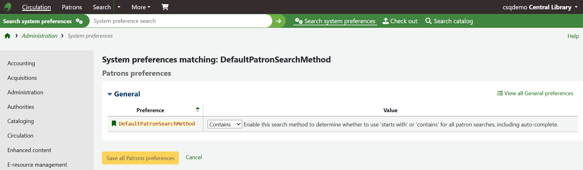
Task: Click the gears icon beside search label
Action: pyautogui.click(x=79, y=21)
